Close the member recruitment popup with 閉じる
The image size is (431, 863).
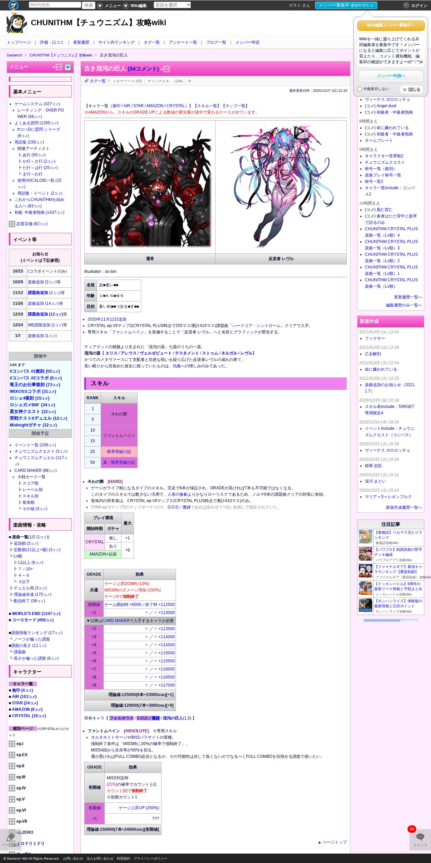tap(412, 90)
